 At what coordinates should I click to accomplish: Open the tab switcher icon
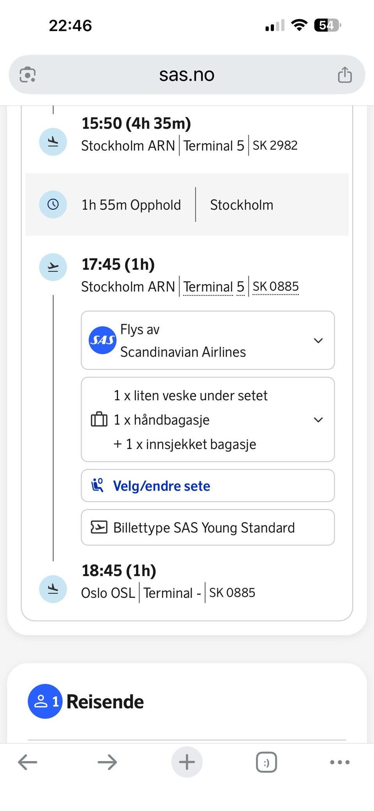(x=266, y=762)
